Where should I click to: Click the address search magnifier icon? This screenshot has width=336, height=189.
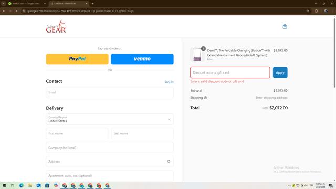169,162
